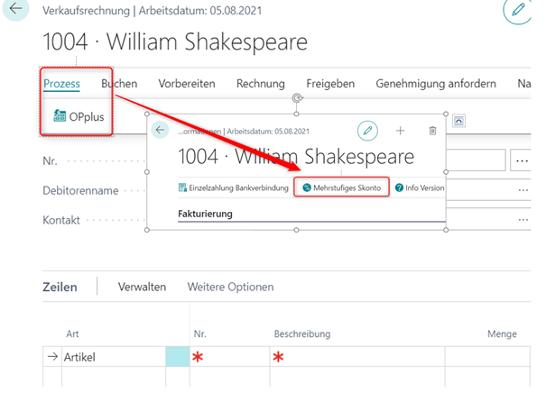The width and height of the screenshot is (546, 393).
Task: Click Menge cell in Artikel row
Action: point(487,356)
